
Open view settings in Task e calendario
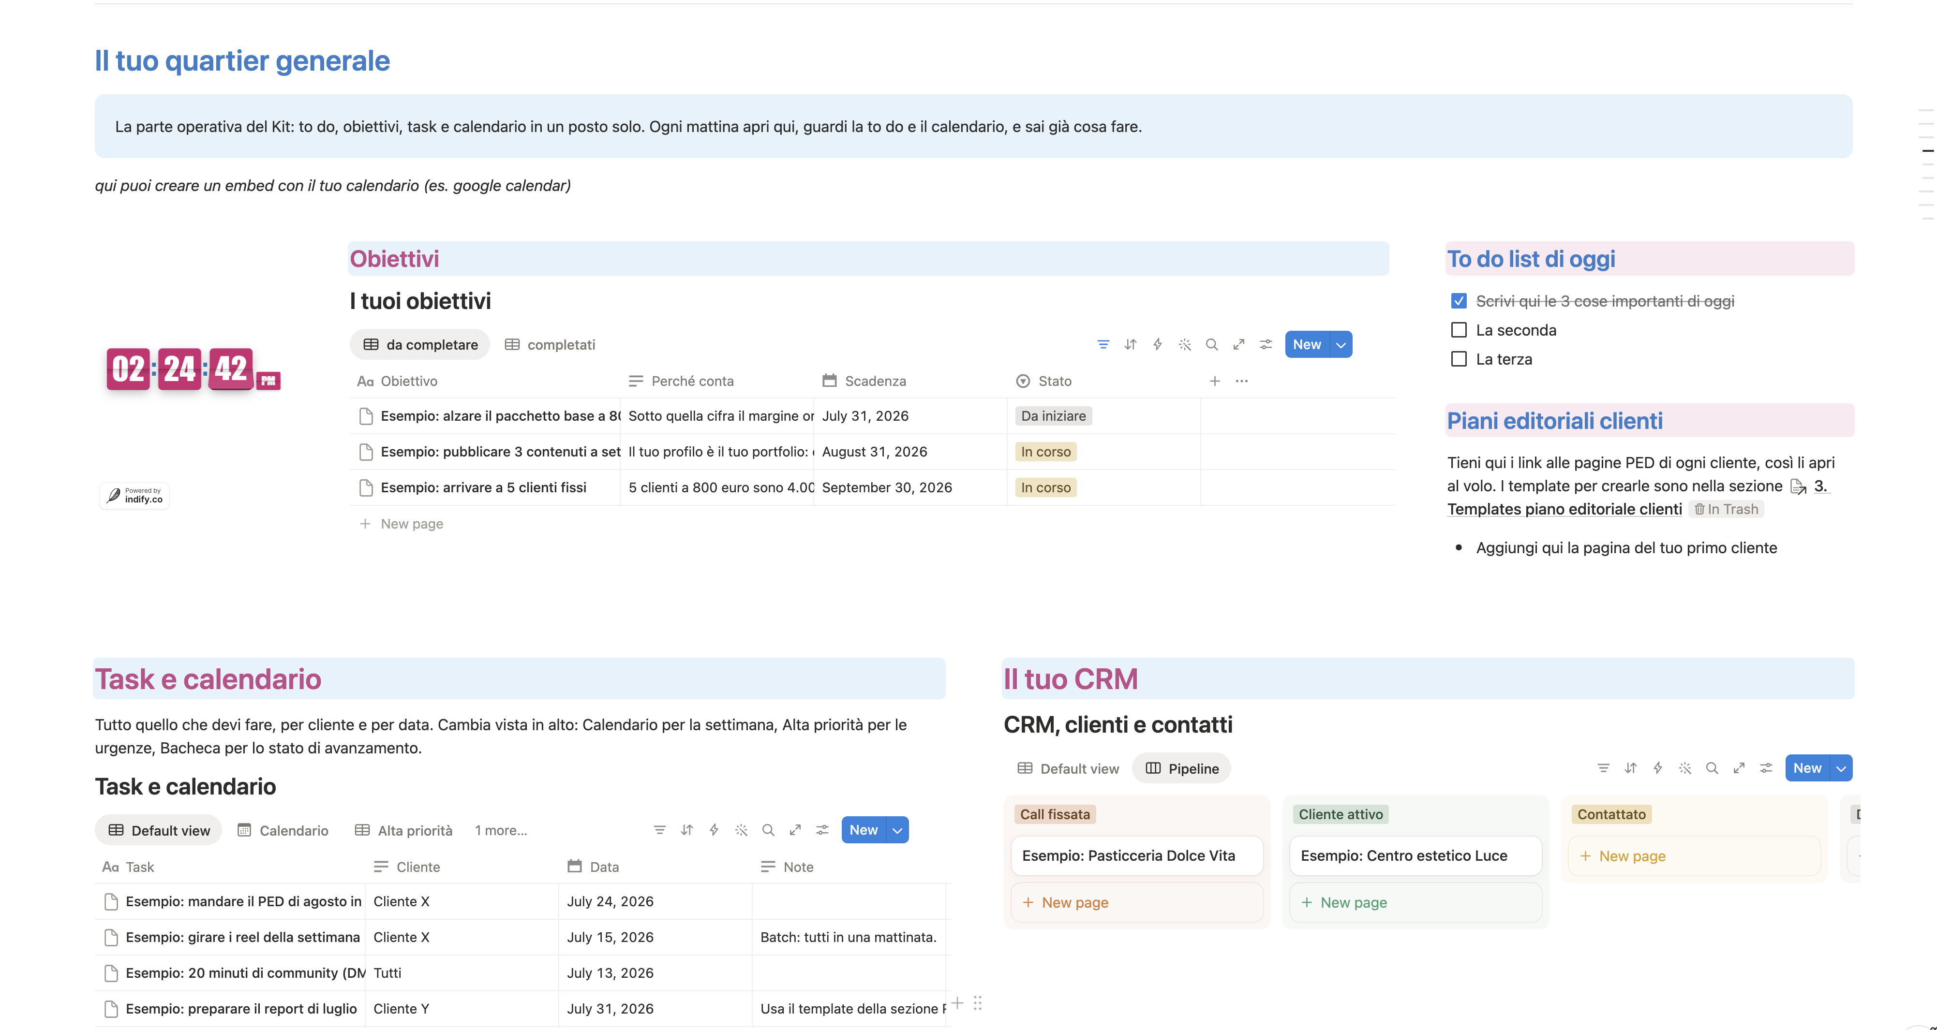[x=822, y=829]
